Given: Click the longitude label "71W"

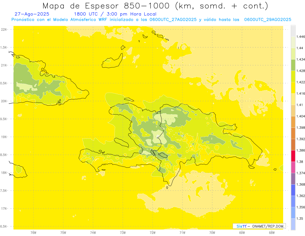Looking at the screenshot, I should click(x=182, y=232).
